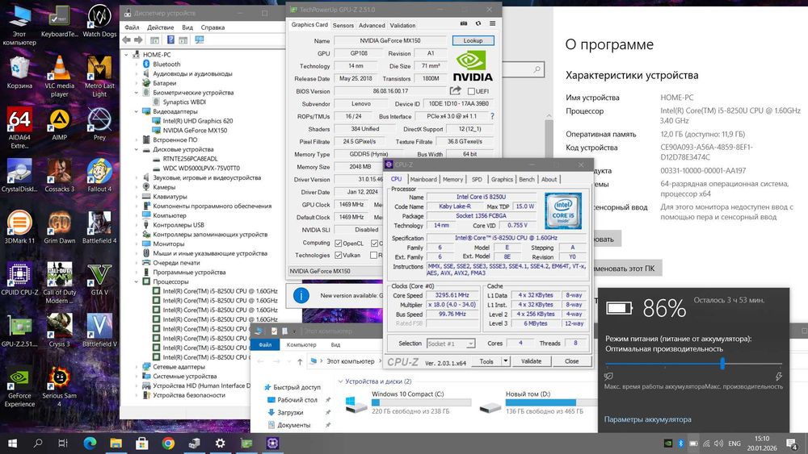808x454 pixels.
Task: Collapse the HOME-PC root node
Action: tap(126, 55)
